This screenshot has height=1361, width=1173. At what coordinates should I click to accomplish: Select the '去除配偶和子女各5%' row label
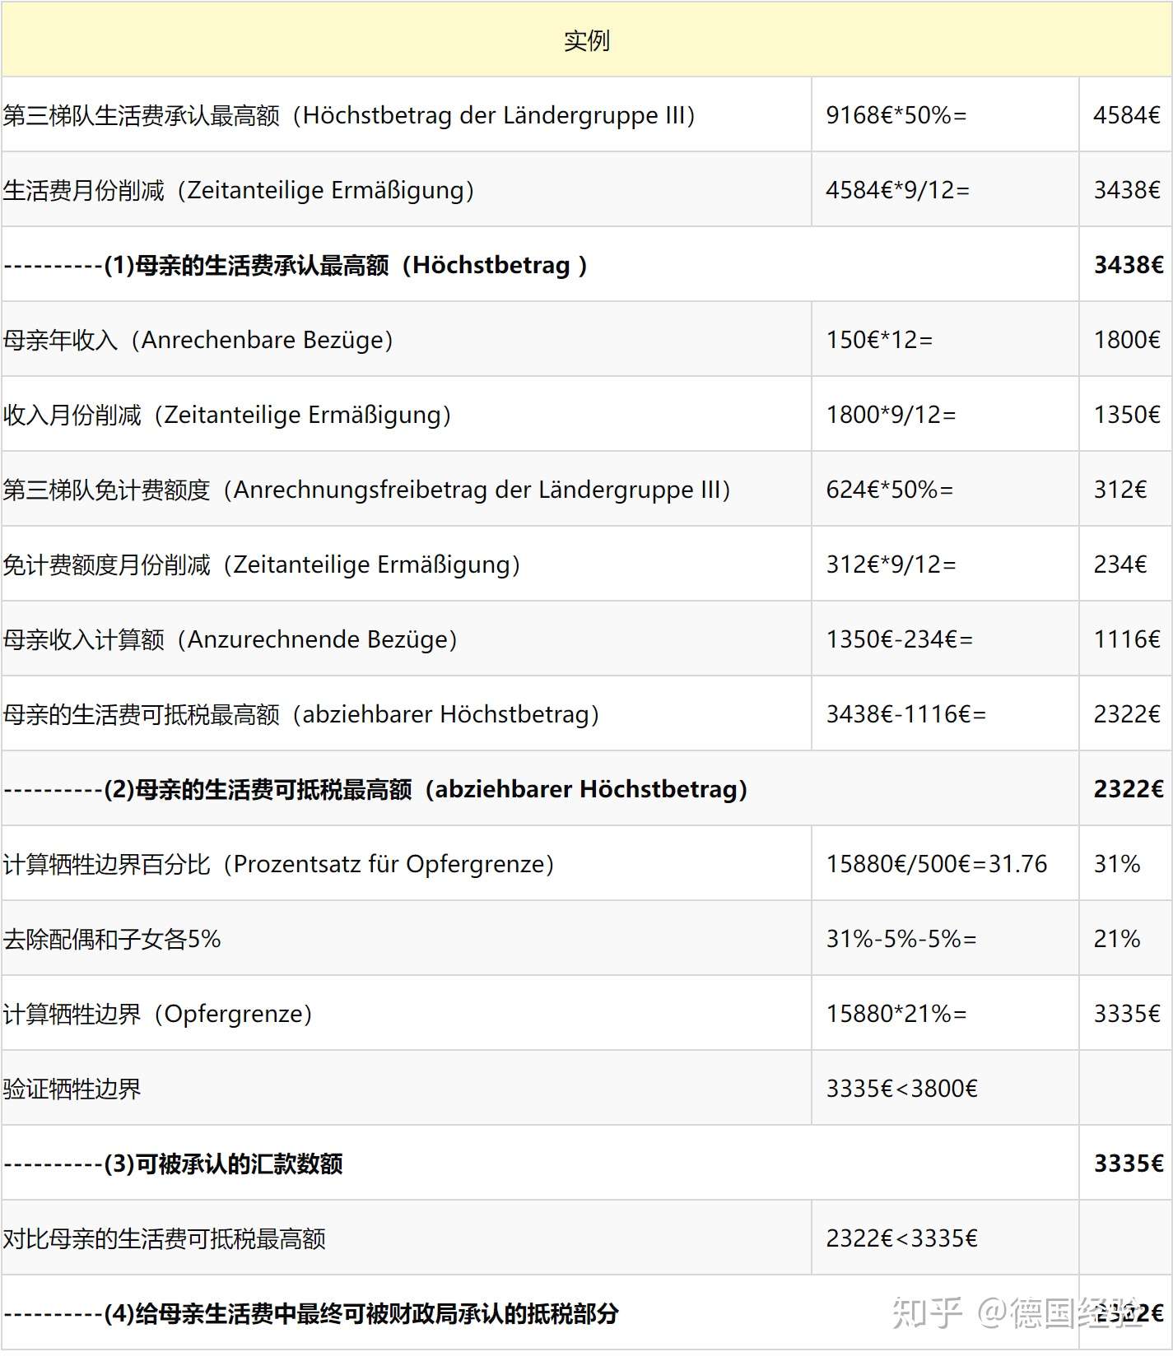tap(112, 939)
